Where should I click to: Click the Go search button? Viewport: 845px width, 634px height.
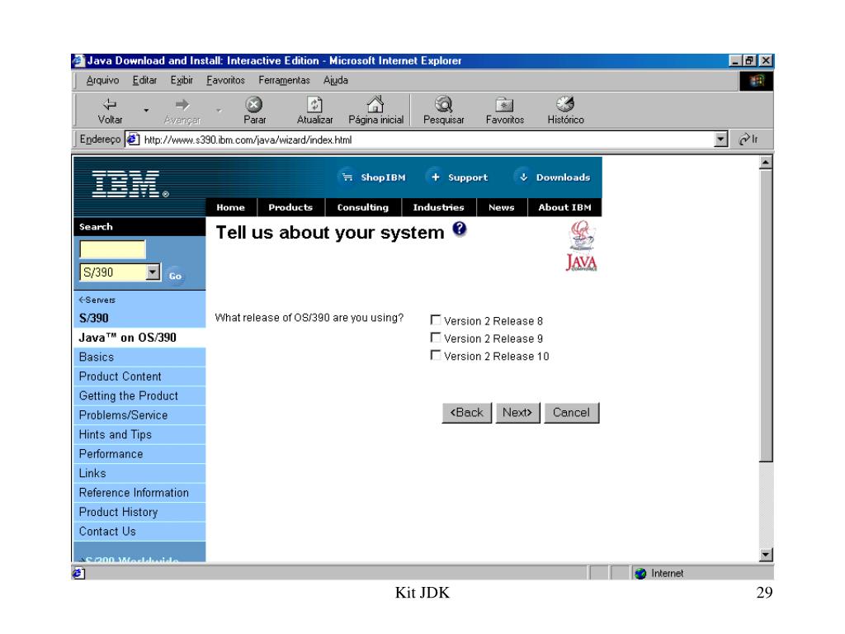(x=175, y=276)
